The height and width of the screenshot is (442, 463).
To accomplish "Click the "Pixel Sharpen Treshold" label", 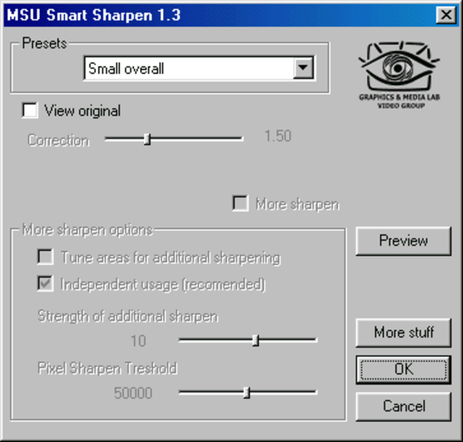I will (107, 368).
